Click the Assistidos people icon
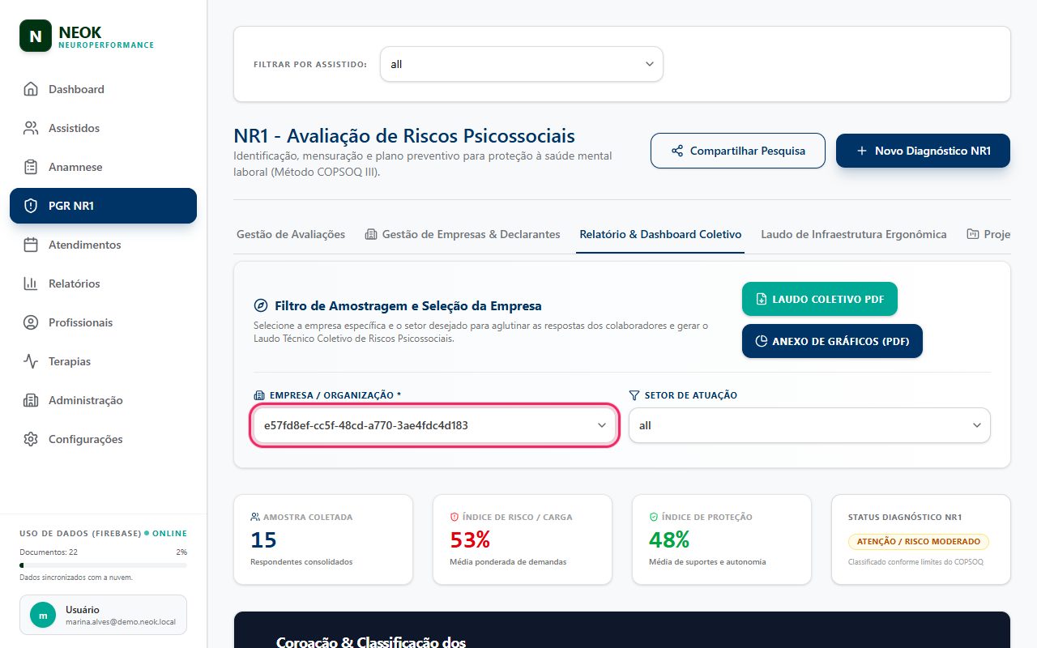The width and height of the screenshot is (1037, 648). point(31,128)
